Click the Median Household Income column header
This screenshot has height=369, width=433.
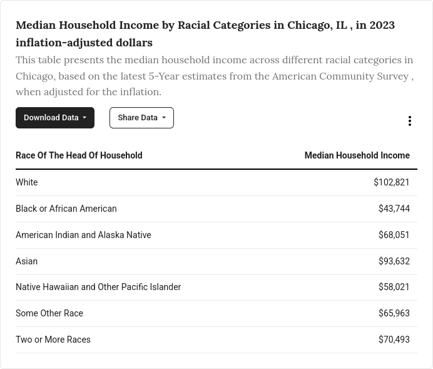tap(357, 155)
